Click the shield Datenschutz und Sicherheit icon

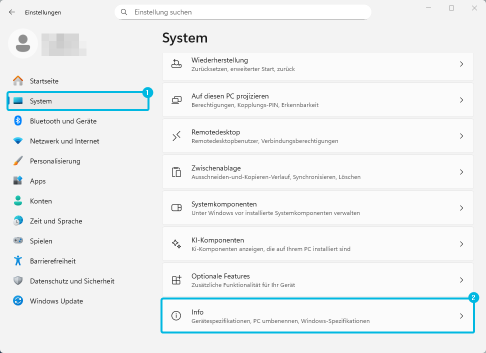[x=18, y=281]
